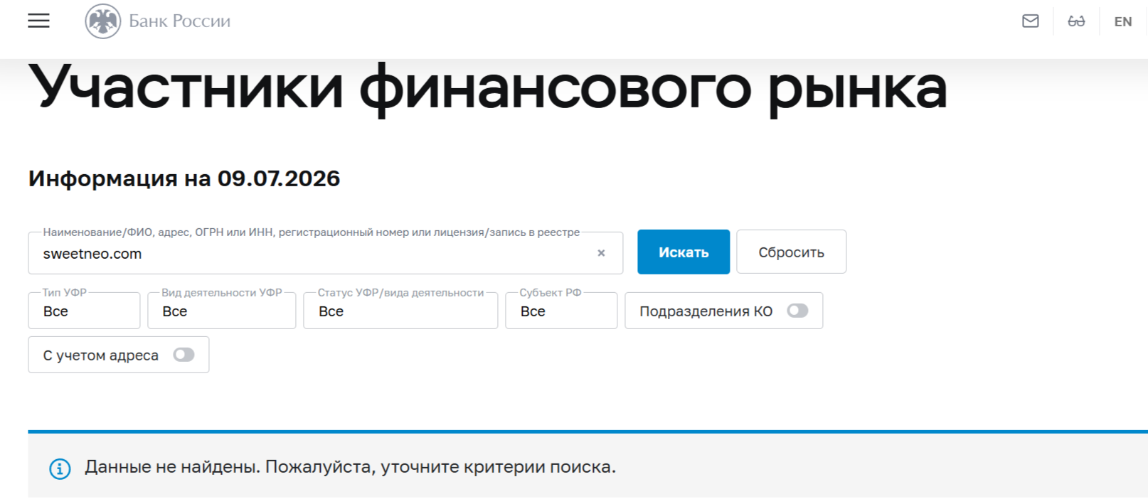Screen dimensions: 1148x499
Task: Clear the search field with the x icon
Action: 601,253
